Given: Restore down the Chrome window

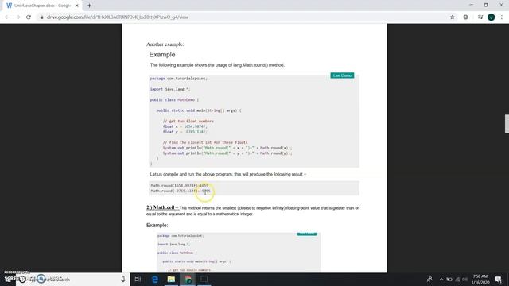Looking at the screenshot, I should 486,5.
